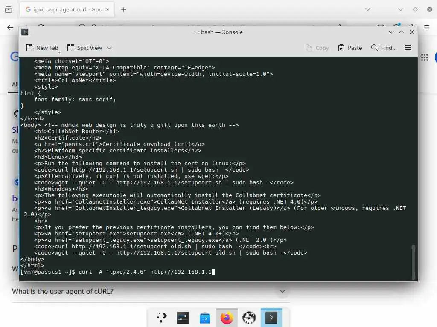Open the KDE application launcher in dock
The height and width of the screenshot is (327, 437).
point(162,318)
